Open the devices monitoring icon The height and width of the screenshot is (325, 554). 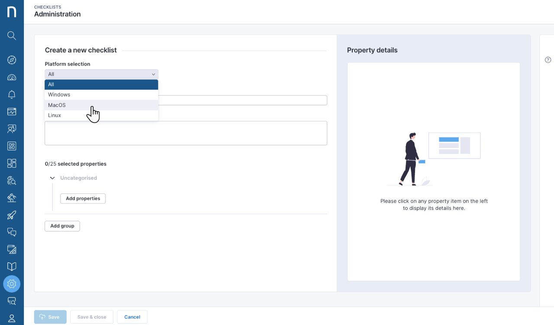pos(12,112)
